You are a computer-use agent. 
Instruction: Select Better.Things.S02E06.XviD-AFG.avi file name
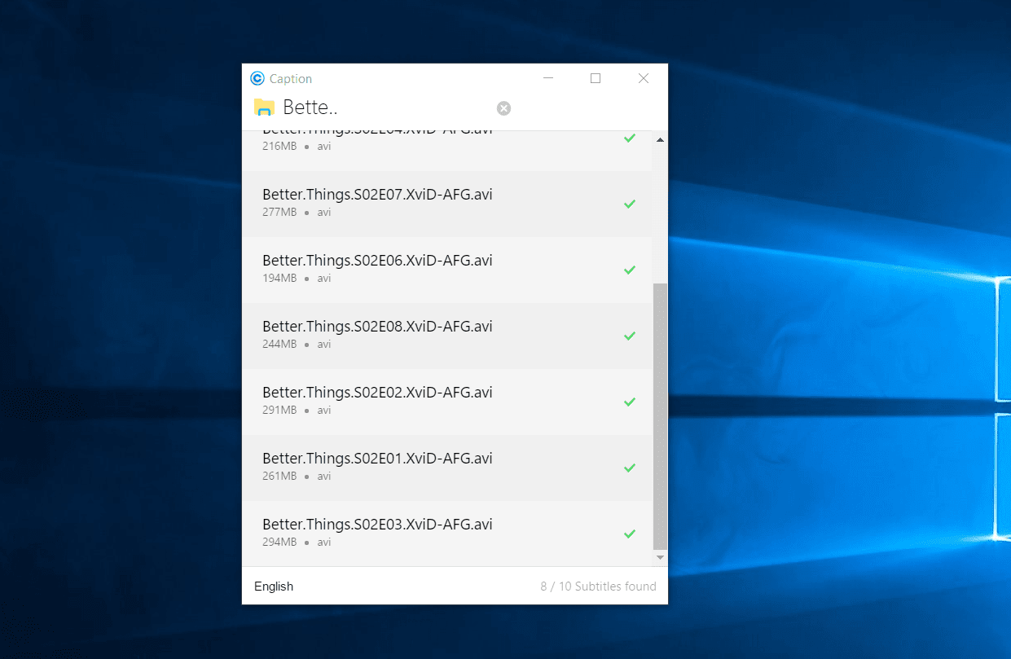[x=377, y=261]
